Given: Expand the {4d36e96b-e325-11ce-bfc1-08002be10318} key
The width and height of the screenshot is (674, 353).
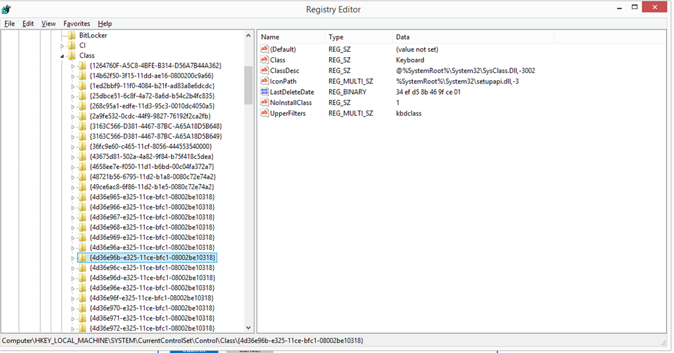Looking at the screenshot, I should click(72, 258).
